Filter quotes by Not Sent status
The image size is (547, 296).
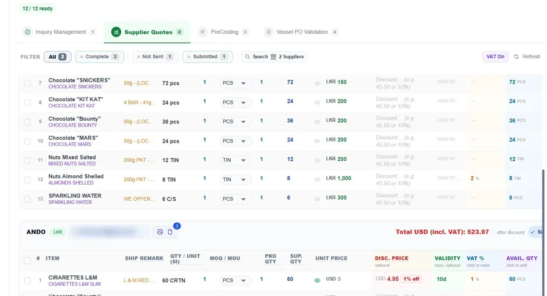[x=155, y=57]
